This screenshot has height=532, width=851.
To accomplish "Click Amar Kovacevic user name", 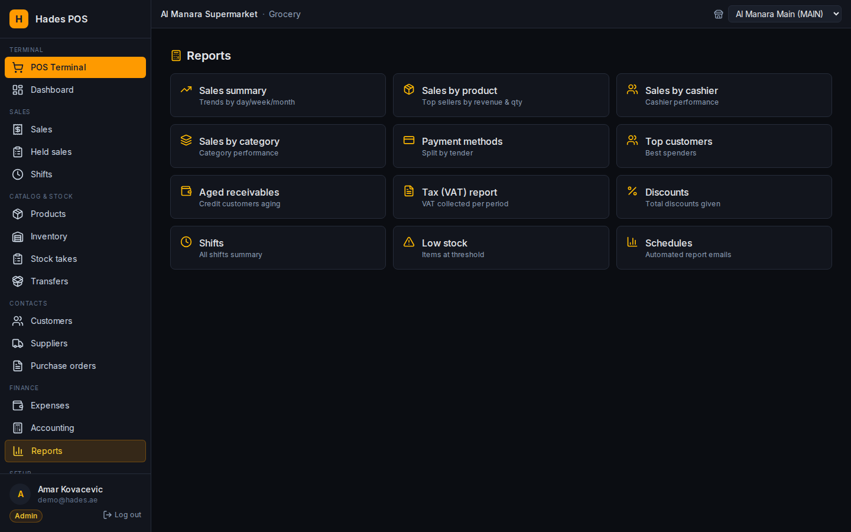I will [70, 489].
